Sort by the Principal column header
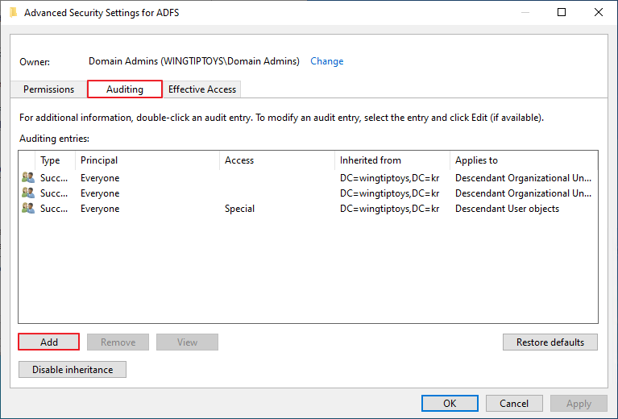This screenshot has height=419, width=618. (147, 160)
